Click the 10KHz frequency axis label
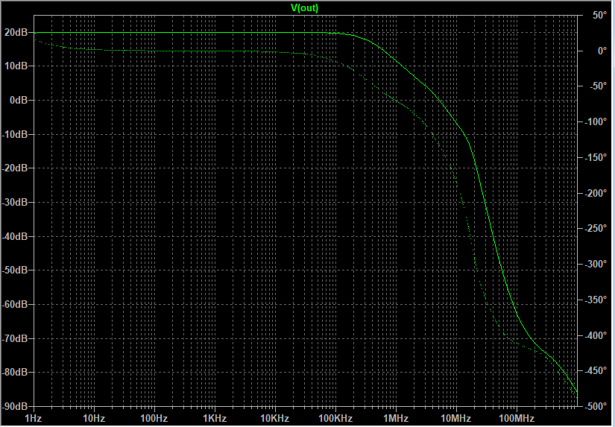This screenshot has height=427, width=615. (x=275, y=418)
